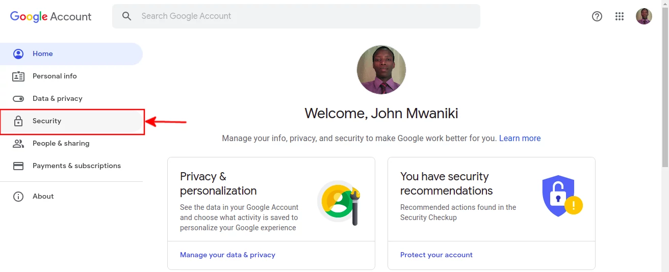This screenshot has height=272, width=669.
Task: Click the Welcome, John Mwaniki heading
Action: [381, 113]
